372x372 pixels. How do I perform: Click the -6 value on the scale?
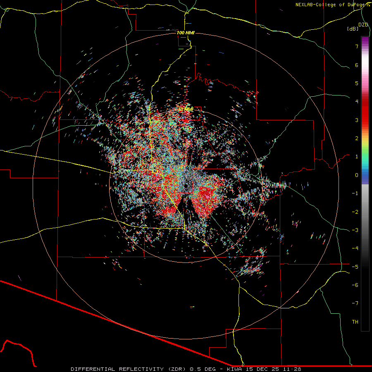(x=355, y=285)
